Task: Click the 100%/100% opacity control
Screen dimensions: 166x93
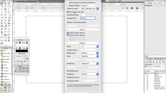Action: (22, 54)
